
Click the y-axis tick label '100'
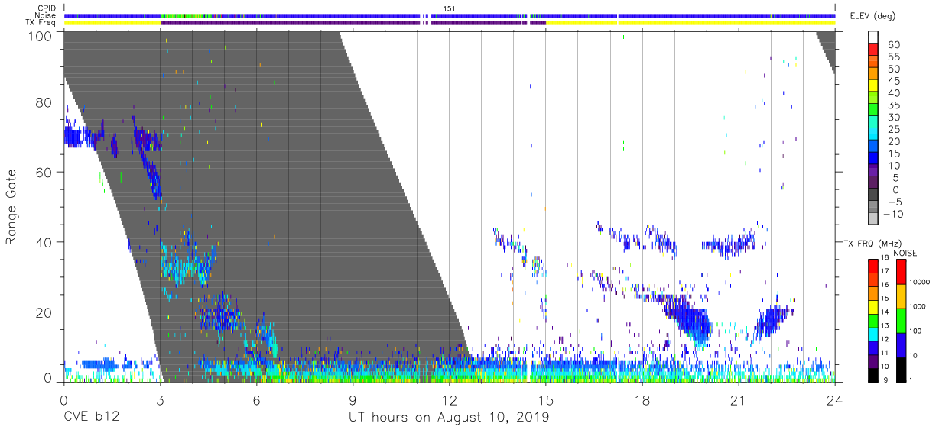tap(40, 35)
